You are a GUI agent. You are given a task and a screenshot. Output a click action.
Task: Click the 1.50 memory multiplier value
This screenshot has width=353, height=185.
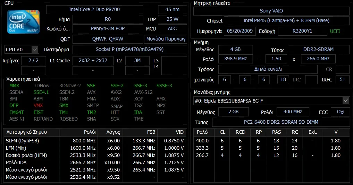click(276, 59)
